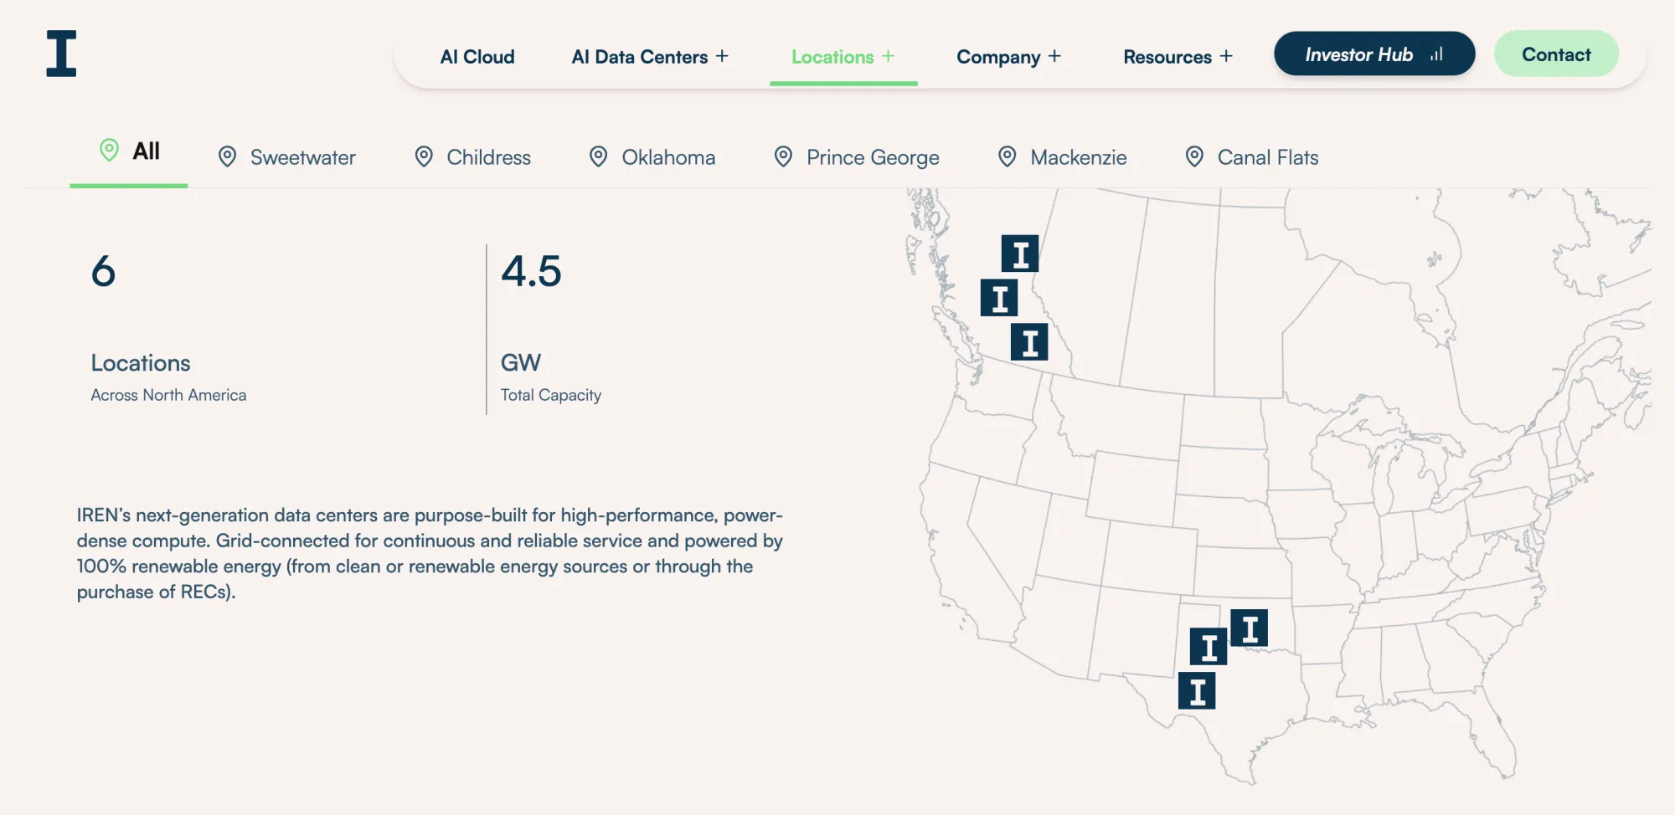Click the westernmost map marker in Canada
The width and height of the screenshot is (1675, 815).
coord(999,298)
